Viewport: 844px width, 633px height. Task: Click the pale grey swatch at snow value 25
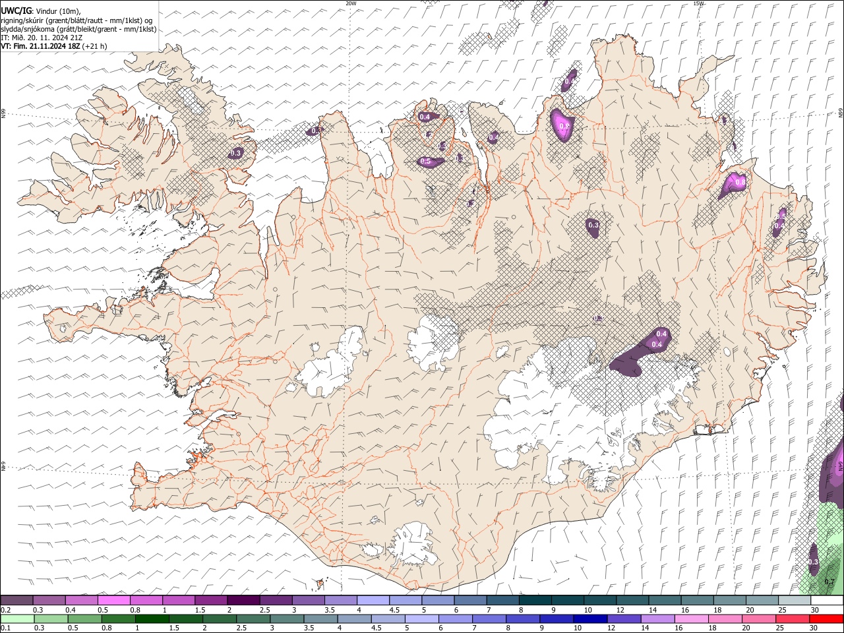click(795, 600)
